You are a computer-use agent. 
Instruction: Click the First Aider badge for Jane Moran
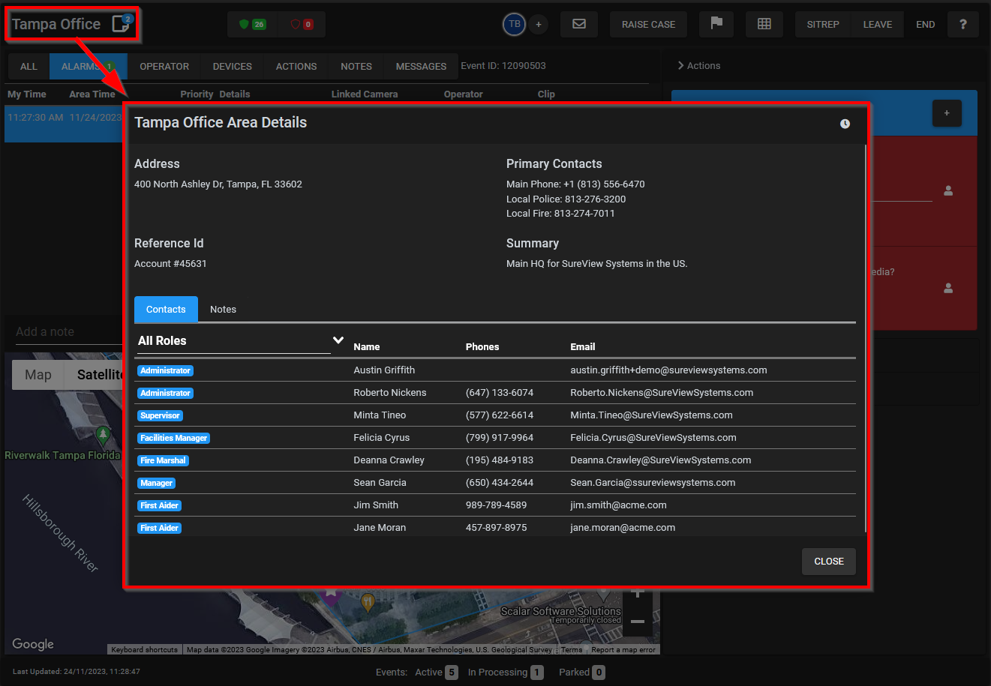(x=159, y=528)
